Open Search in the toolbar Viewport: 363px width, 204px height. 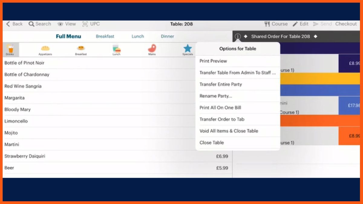(40, 24)
